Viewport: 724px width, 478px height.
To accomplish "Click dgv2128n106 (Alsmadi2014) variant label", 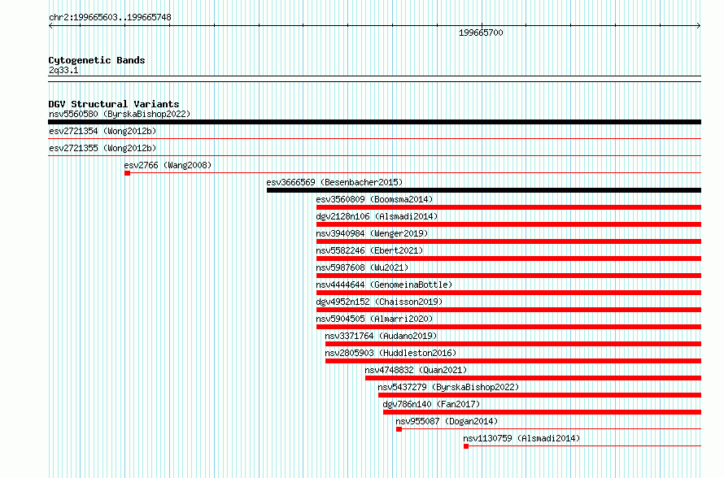I will (377, 216).
